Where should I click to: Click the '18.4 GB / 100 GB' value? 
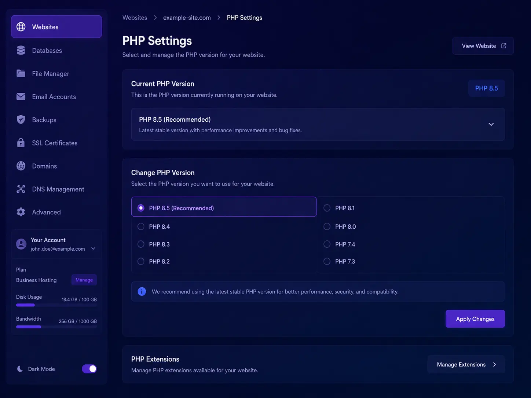coord(79,299)
